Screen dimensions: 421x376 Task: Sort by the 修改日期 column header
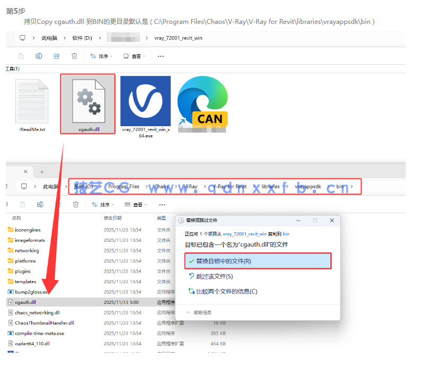point(113,218)
